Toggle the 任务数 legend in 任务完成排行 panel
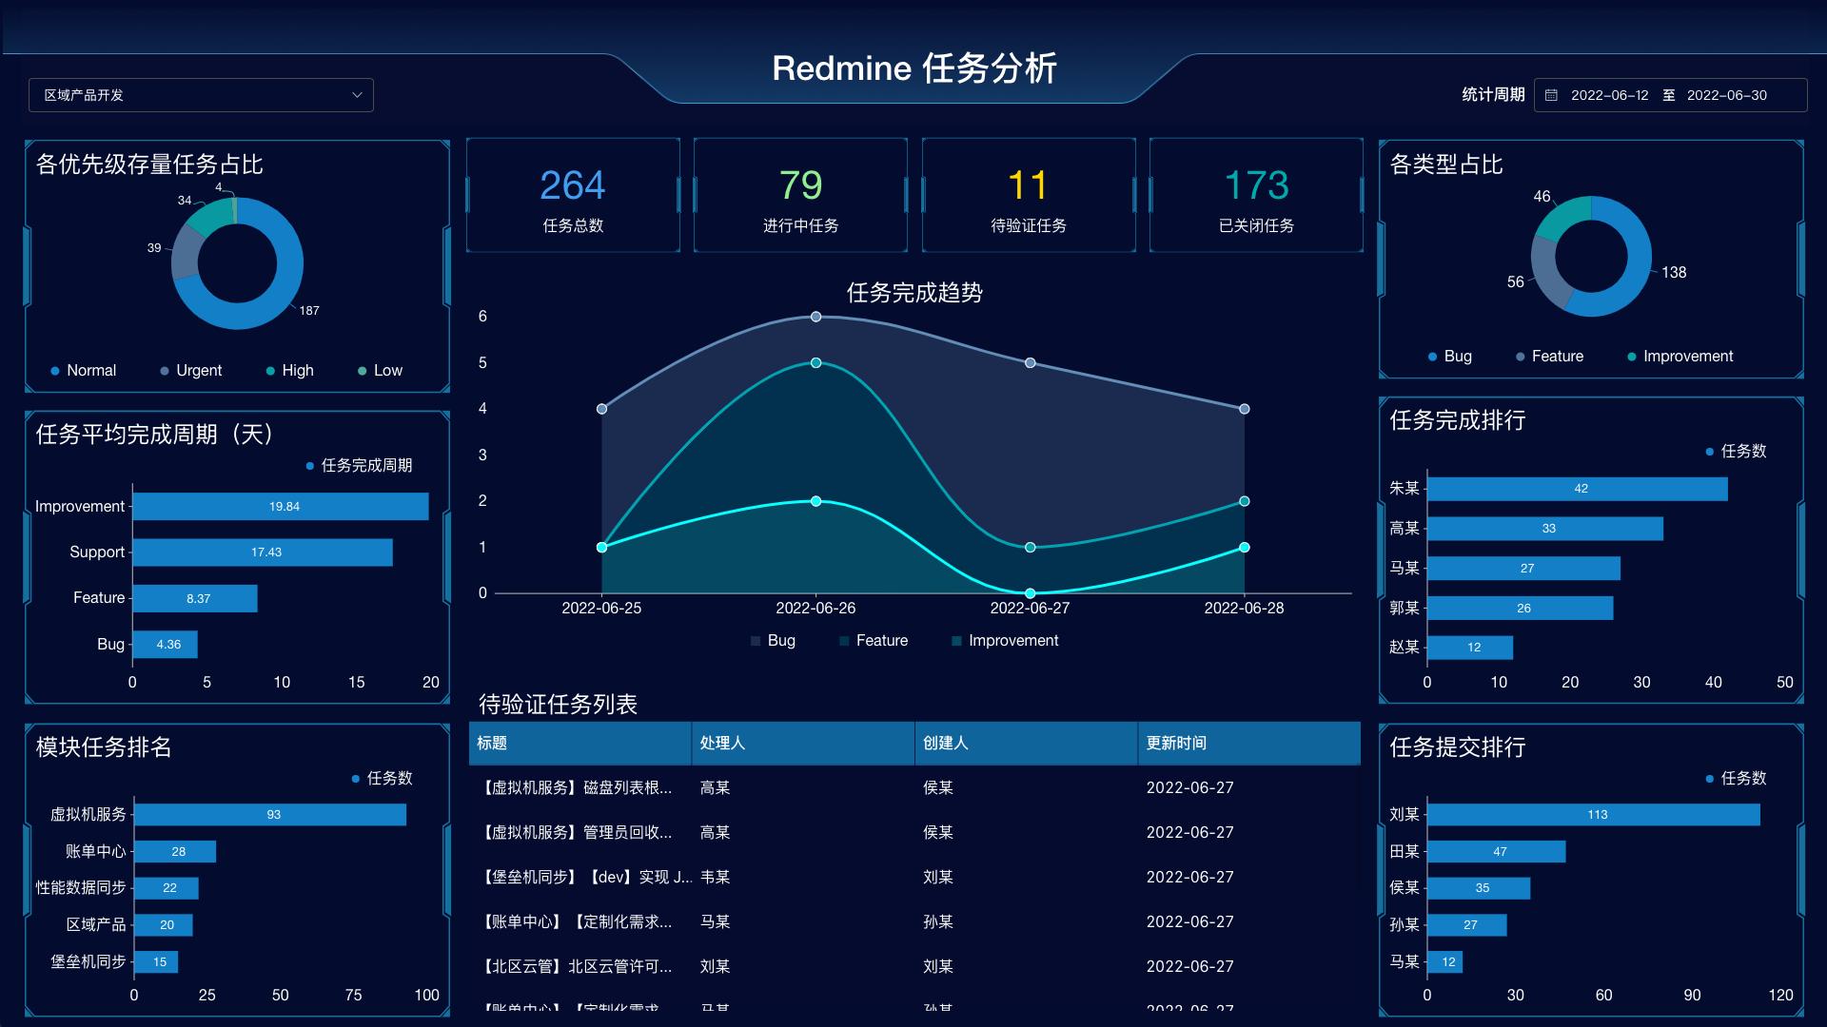Image resolution: width=1827 pixels, height=1027 pixels. [x=1738, y=452]
